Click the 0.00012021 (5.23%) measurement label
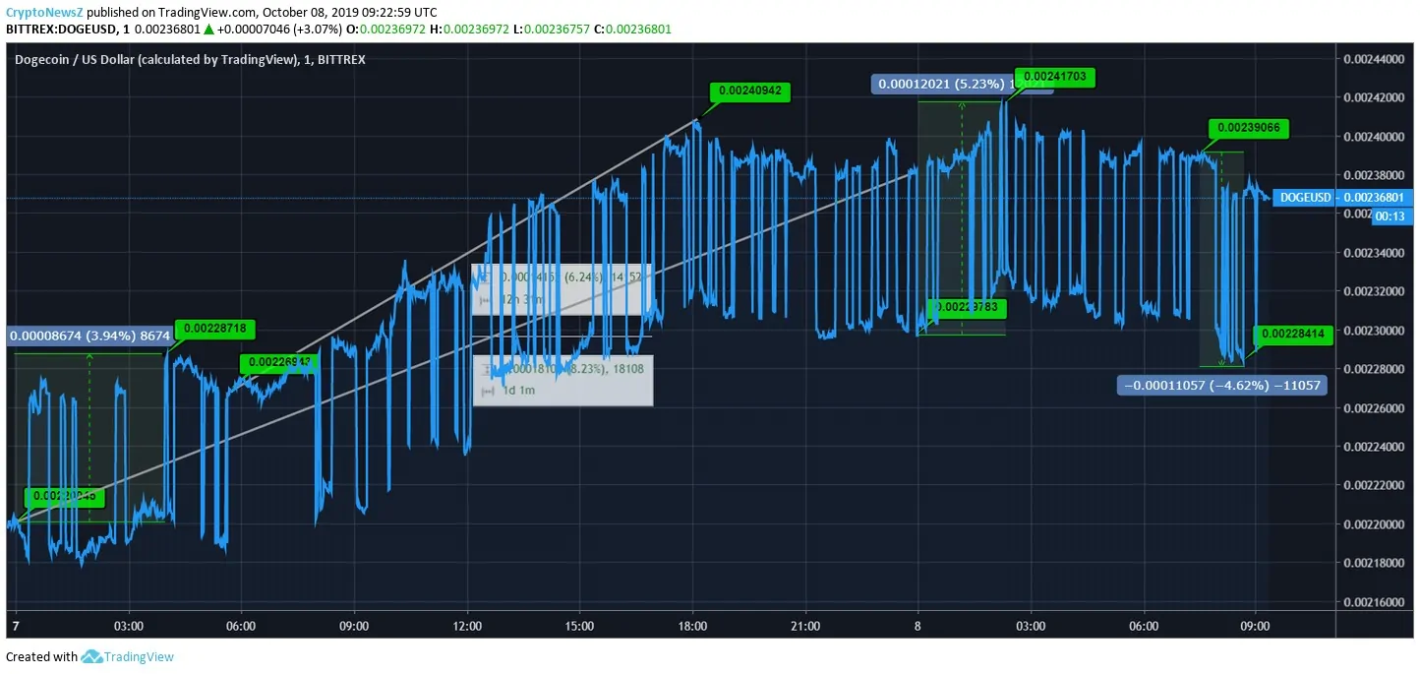Image resolution: width=1420 pixels, height=674 pixels. click(x=962, y=84)
